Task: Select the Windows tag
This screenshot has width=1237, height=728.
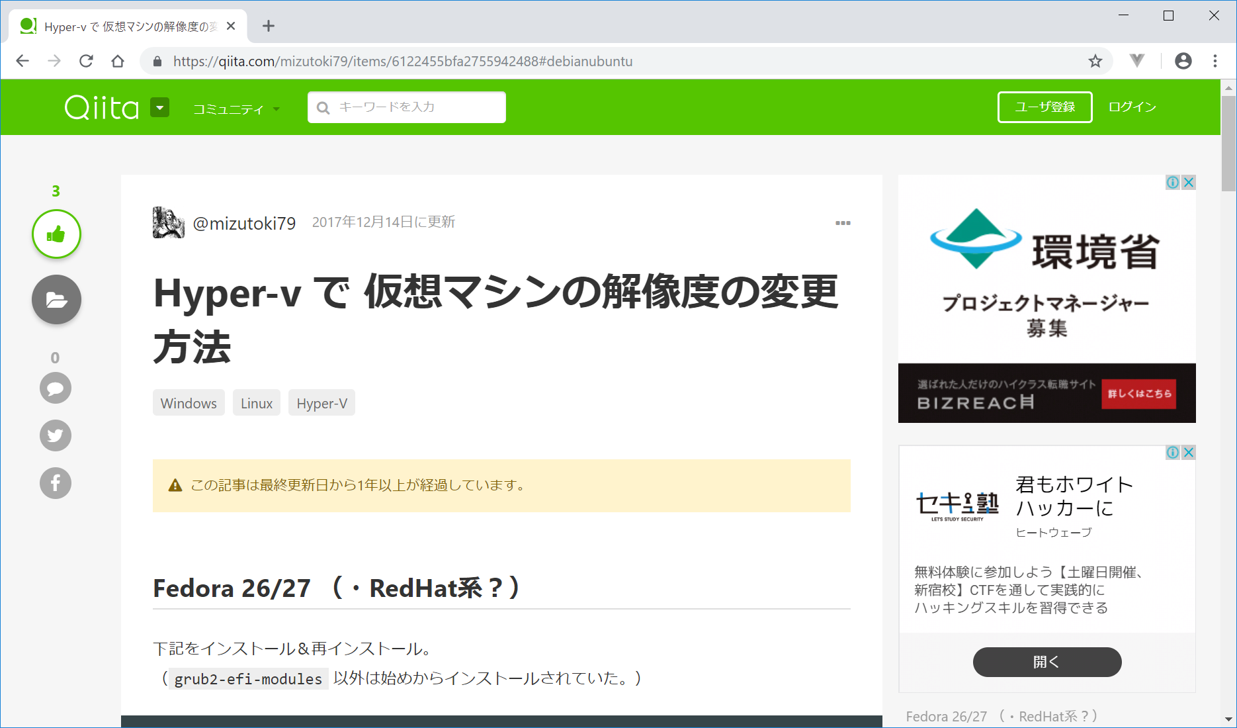Action: tap(189, 403)
